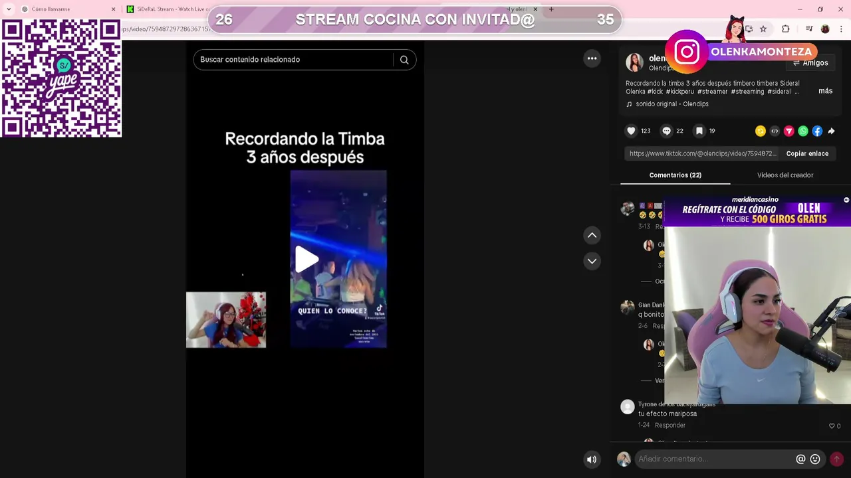
Task: Open Tyrone de los backyardigans' avatar
Action: [x=628, y=407]
